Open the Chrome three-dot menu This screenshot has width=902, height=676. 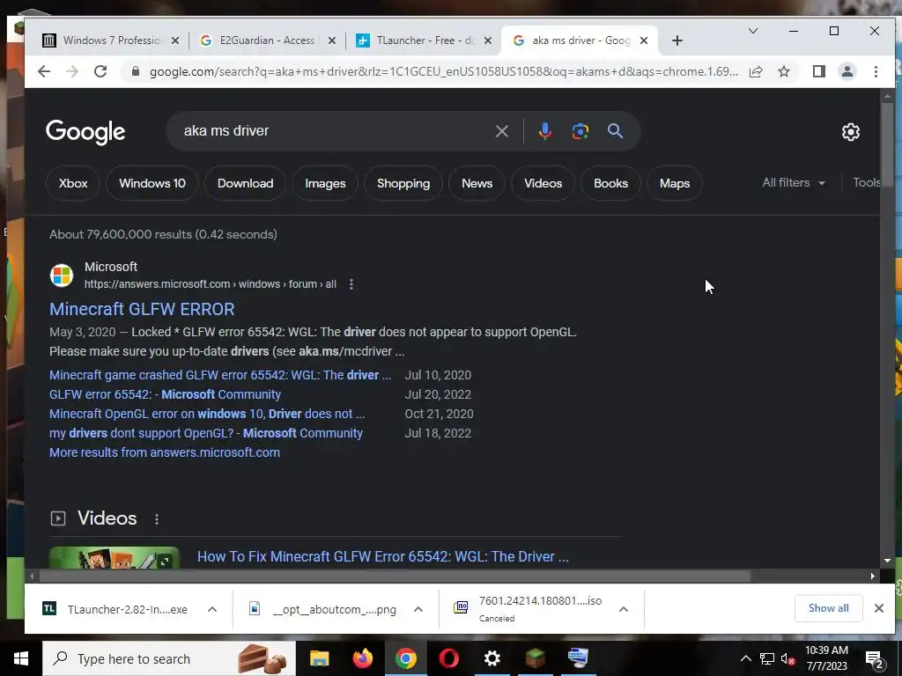876,71
